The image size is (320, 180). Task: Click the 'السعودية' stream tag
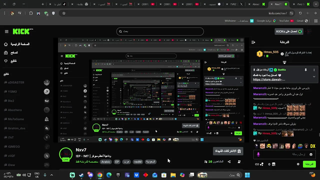pos(150,162)
